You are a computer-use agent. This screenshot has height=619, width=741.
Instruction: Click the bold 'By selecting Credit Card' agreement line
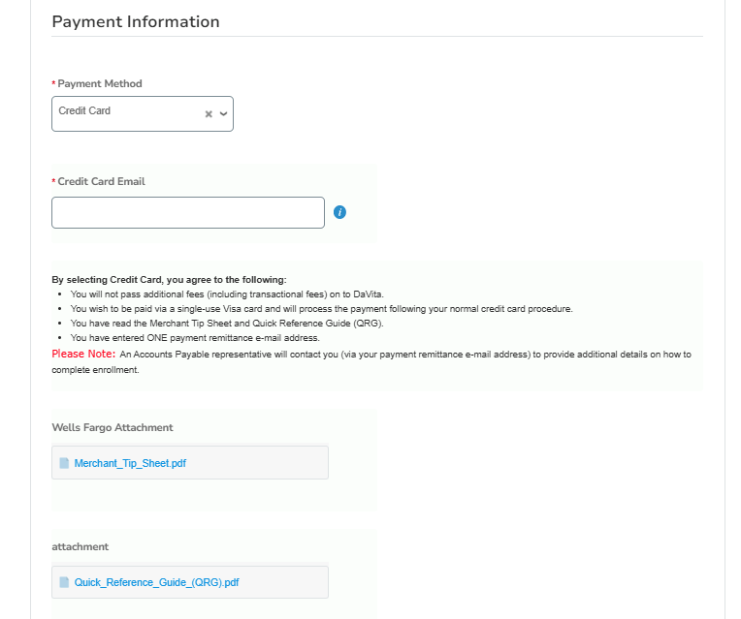click(x=169, y=279)
